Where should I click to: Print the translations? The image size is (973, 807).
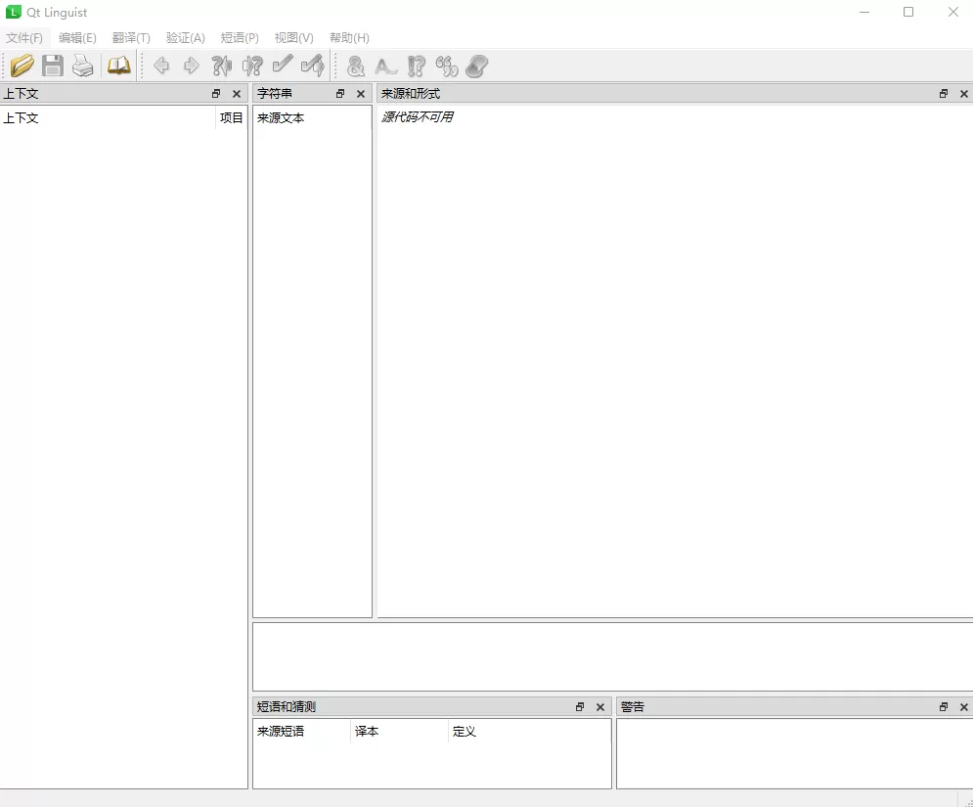pyautogui.click(x=83, y=66)
